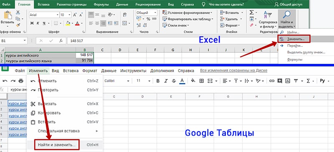
Task: Click Google Sheets filter funnel icon
Action: (x=296, y=81)
